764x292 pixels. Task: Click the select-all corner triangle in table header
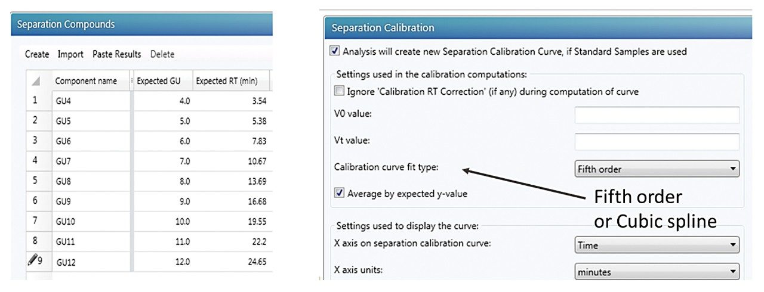pyautogui.click(x=35, y=81)
